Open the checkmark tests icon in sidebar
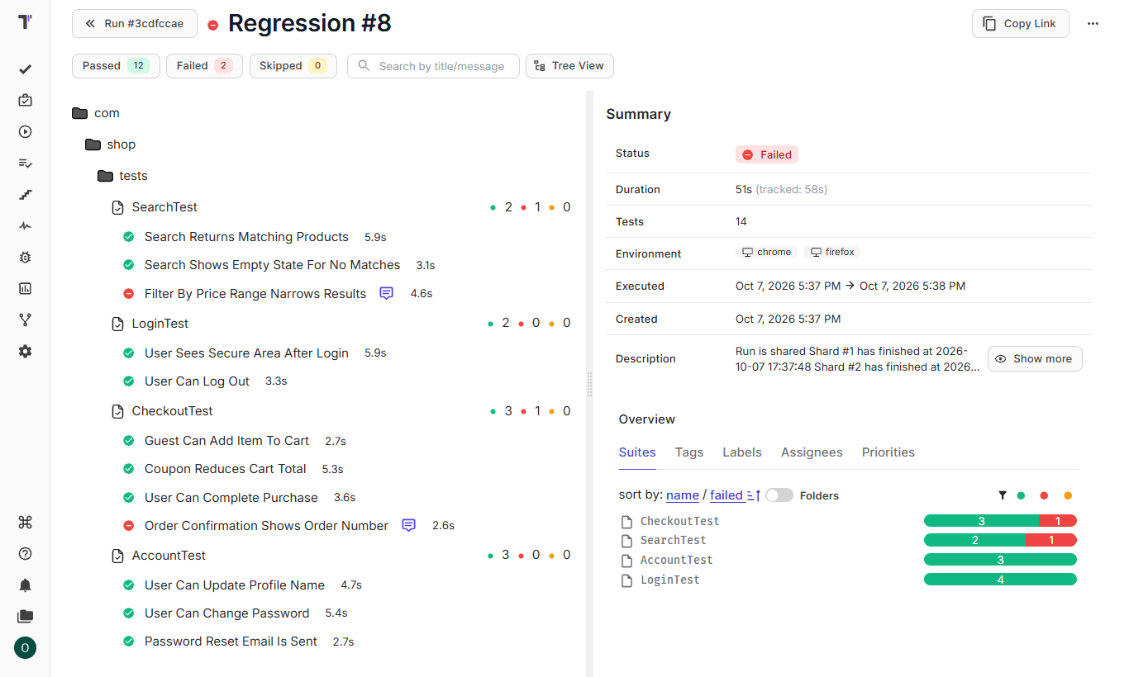The image size is (1129, 677). point(25,69)
